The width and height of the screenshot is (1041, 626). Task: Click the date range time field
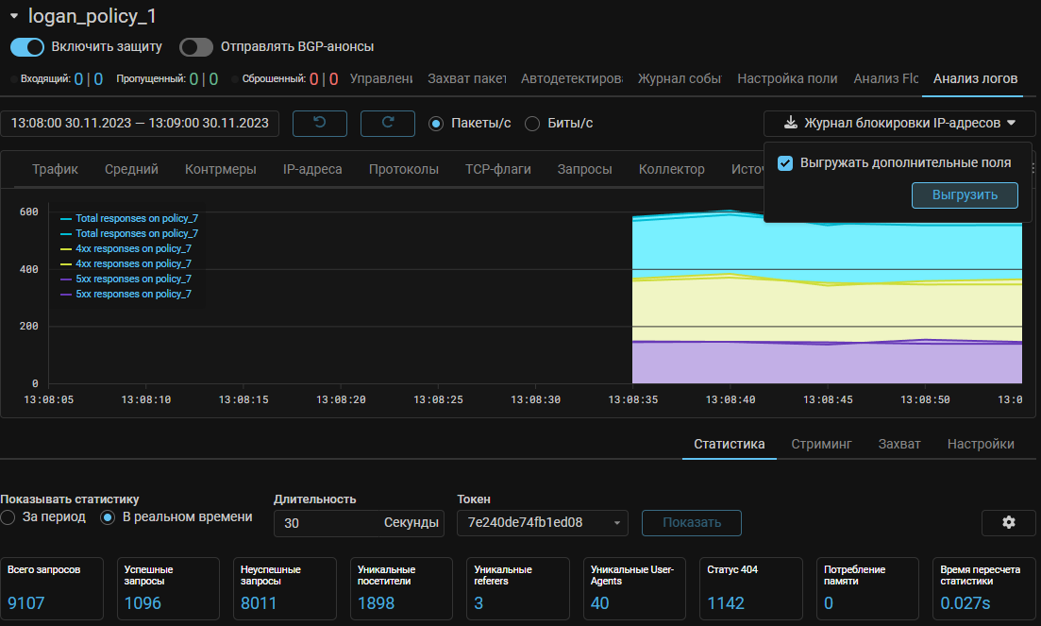click(x=140, y=123)
